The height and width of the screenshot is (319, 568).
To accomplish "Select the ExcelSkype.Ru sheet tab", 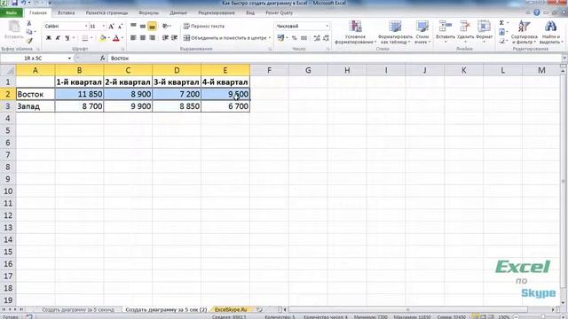I will click(x=231, y=309).
